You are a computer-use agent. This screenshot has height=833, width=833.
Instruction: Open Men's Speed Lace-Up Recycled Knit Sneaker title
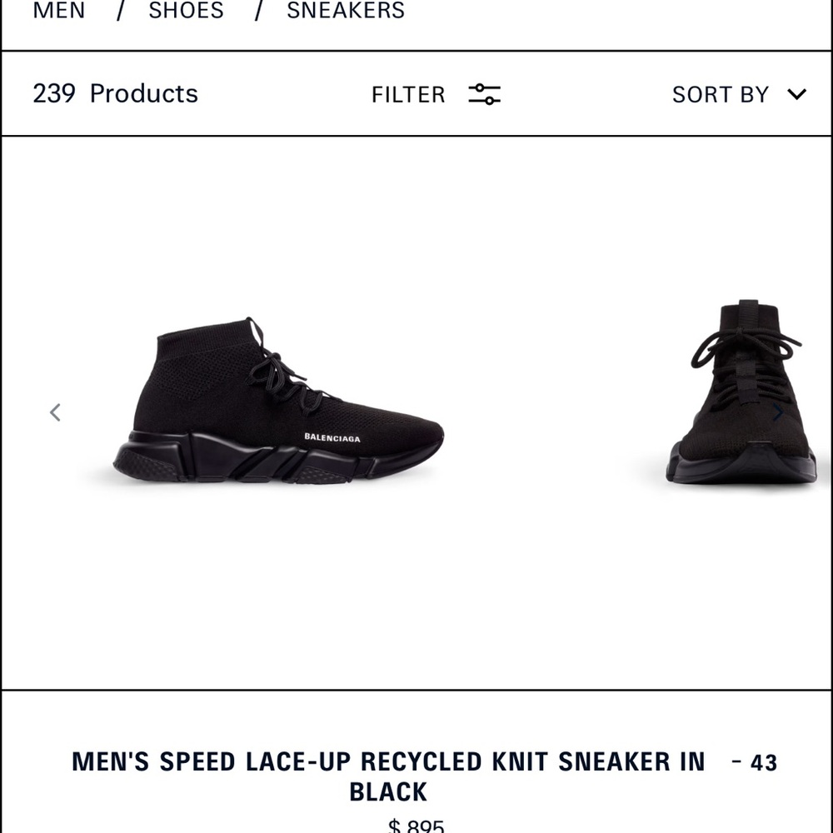388,776
